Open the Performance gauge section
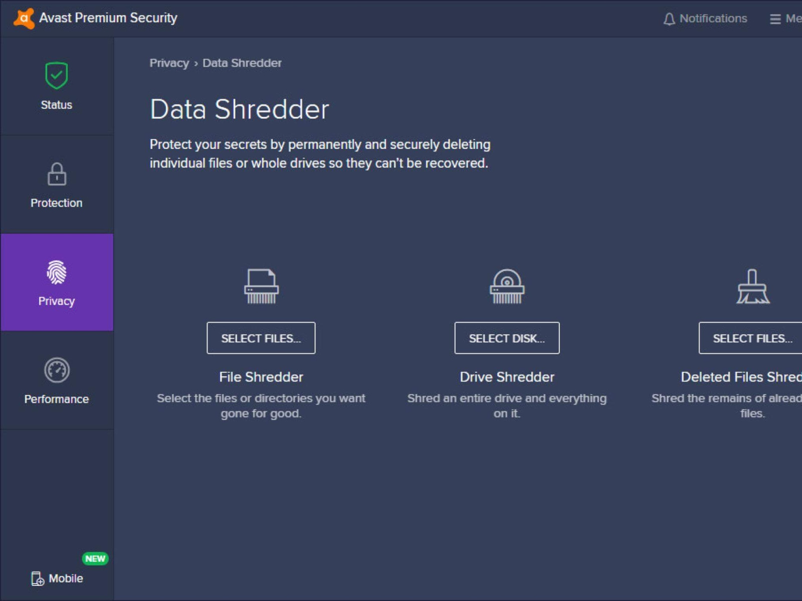 57,381
